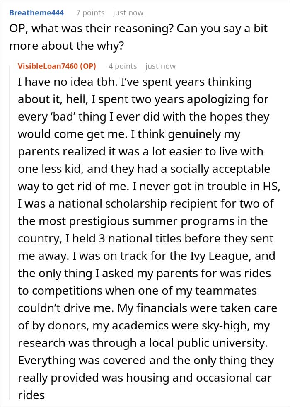Click the "just now" timestamp on the OP reply
Viewport: 290px width, 407px height.
(x=160, y=66)
